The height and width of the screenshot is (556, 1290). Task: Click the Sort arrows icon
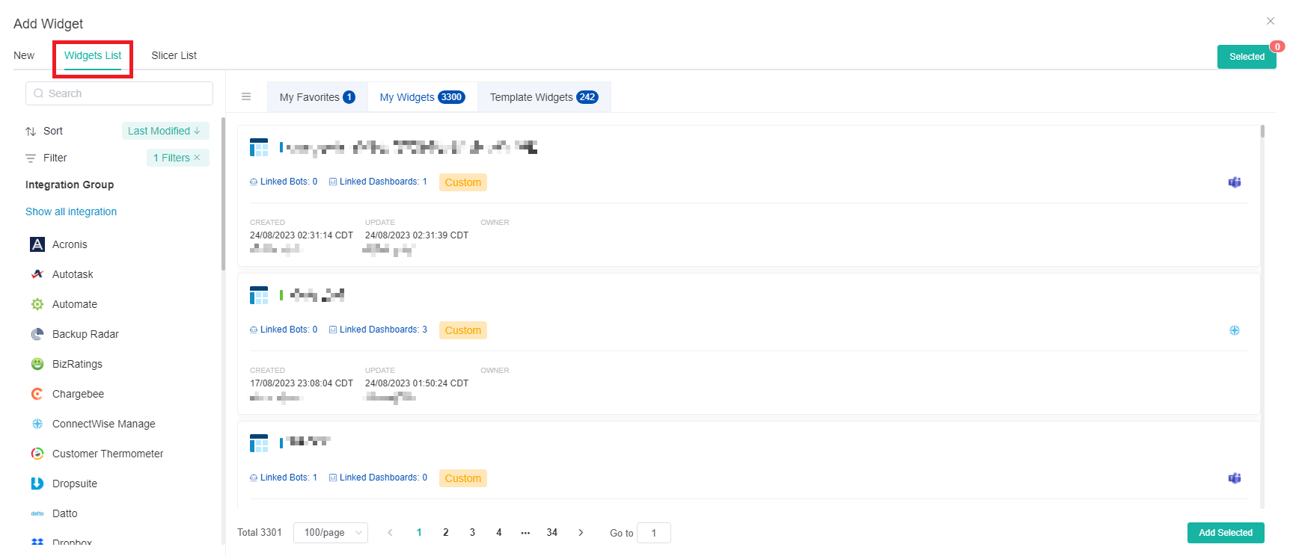tap(31, 132)
